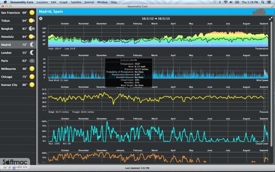The width and height of the screenshot is (275, 172).
Task: Click the Bluetooth menu bar icon
Action: 220,2
